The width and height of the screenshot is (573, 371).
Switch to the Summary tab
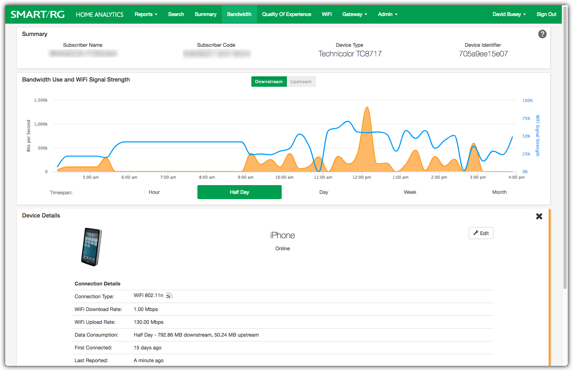[205, 14]
